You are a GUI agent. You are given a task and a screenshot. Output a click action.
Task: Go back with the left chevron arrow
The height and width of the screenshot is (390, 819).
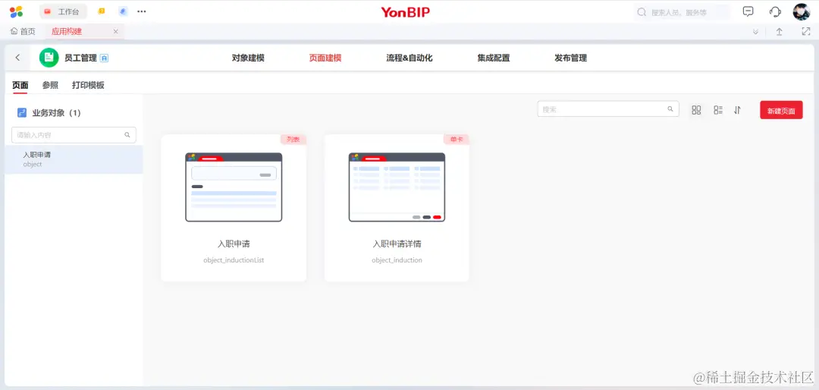pyautogui.click(x=17, y=58)
